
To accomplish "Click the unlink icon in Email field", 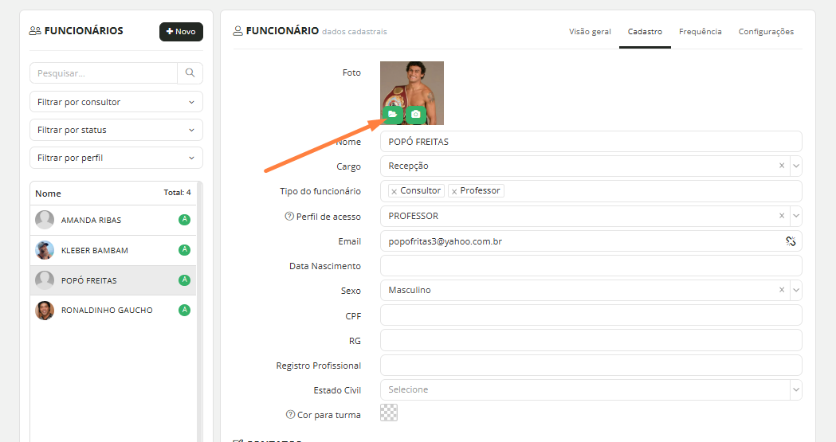I will coord(791,241).
